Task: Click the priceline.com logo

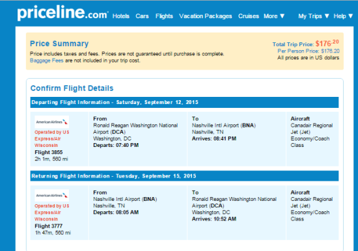Action: point(62,13)
